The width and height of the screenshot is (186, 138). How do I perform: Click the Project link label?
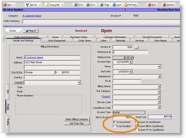point(106,97)
